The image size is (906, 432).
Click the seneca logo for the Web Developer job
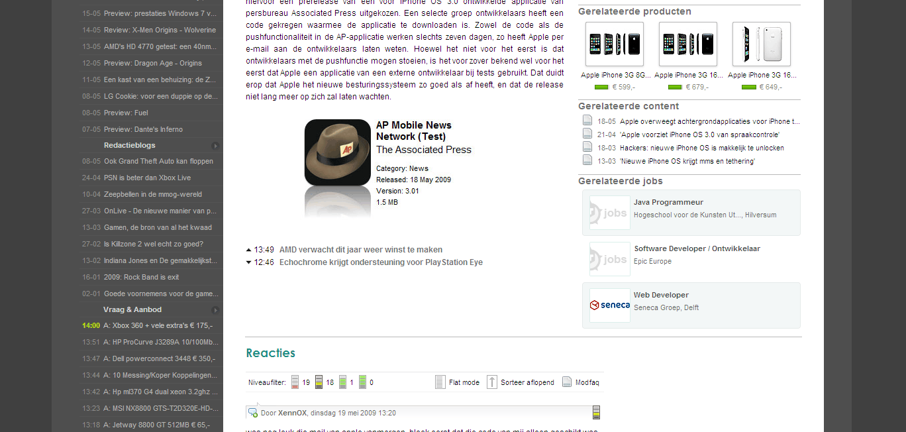pos(609,305)
